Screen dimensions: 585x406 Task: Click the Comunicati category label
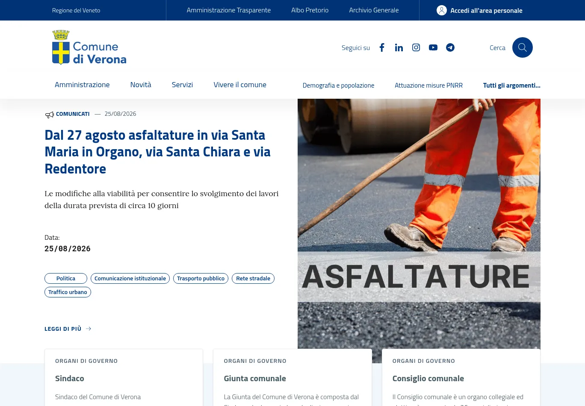coord(73,114)
